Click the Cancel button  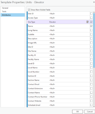tap(89, 112)
